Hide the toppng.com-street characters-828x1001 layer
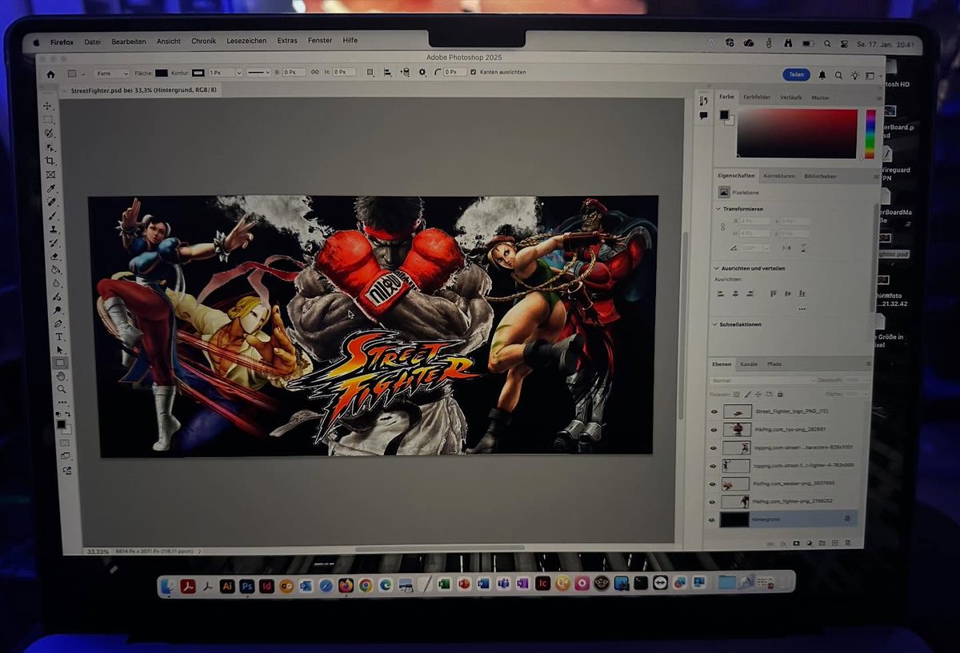The height and width of the screenshot is (653, 960). (x=714, y=448)
